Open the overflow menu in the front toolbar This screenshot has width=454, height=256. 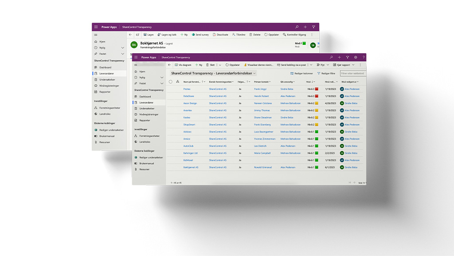click(x=360, y=65)
